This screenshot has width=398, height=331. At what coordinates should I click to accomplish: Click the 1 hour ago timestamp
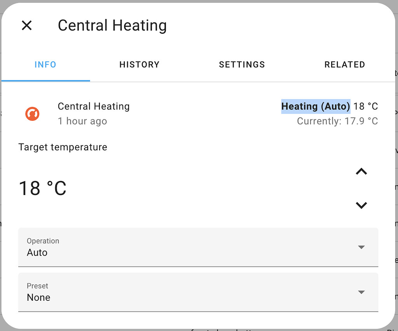(82, 121)
